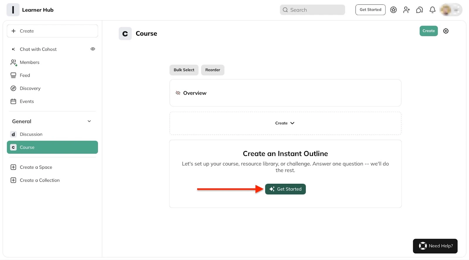Image resolution: width=469 pixels, height=260 pixels.
Task: Click the Learner Hub title text
Action: pos(38,10)
